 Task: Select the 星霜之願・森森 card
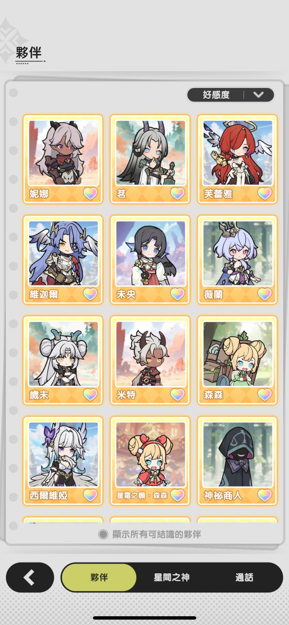(150, 461)
